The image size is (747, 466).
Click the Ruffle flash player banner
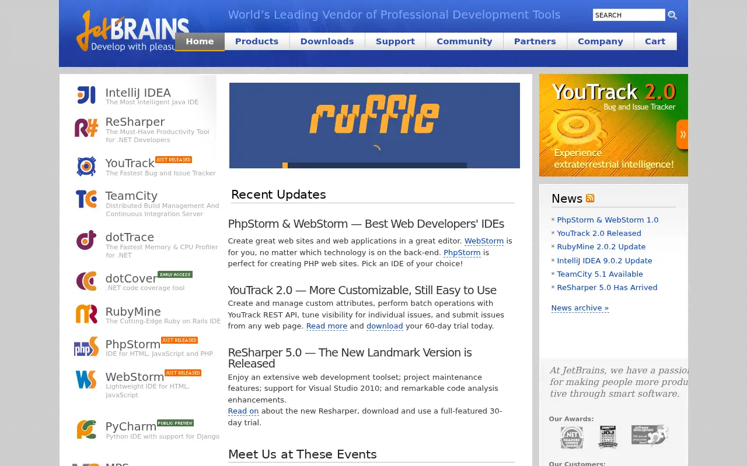375,125
